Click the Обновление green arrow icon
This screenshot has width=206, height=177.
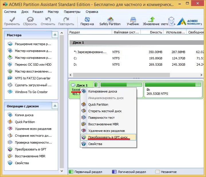click(x=151, y=19)
